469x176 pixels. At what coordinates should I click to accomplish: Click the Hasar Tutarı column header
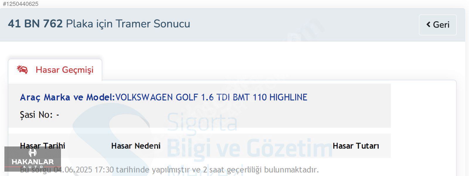tap(356, 146)
